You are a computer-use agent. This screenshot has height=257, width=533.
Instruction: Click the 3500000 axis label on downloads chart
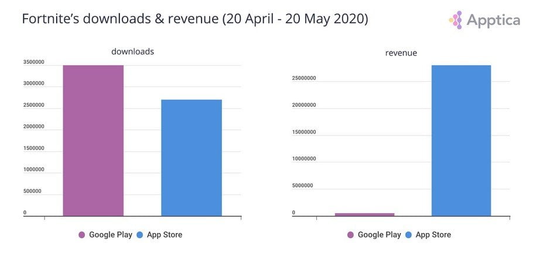[33, 62]
